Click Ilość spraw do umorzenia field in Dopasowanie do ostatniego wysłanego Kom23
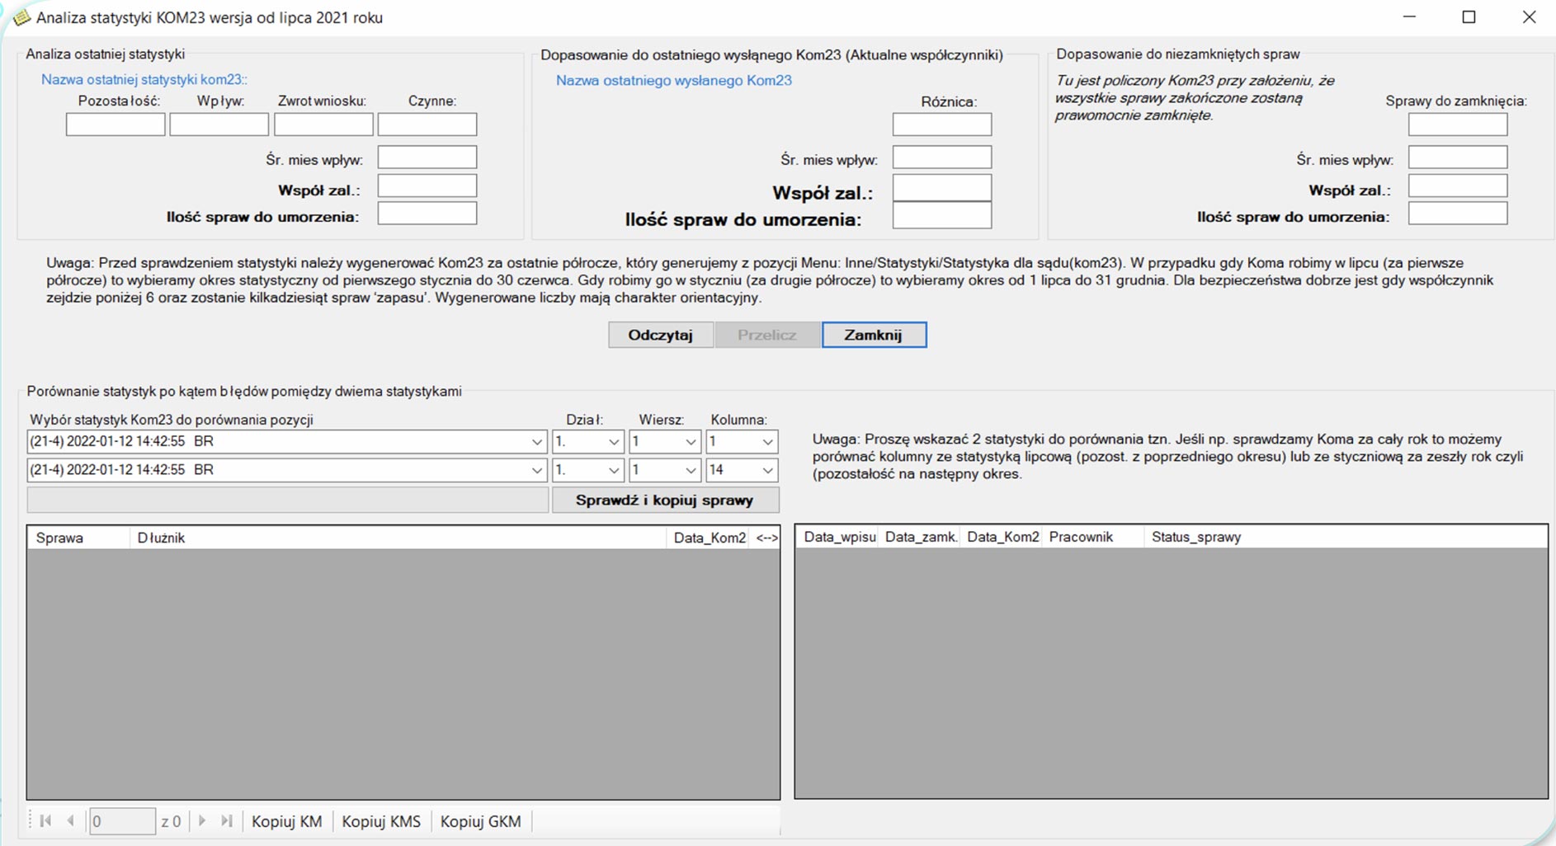The image size is (1556, 846). click(942, 215)
